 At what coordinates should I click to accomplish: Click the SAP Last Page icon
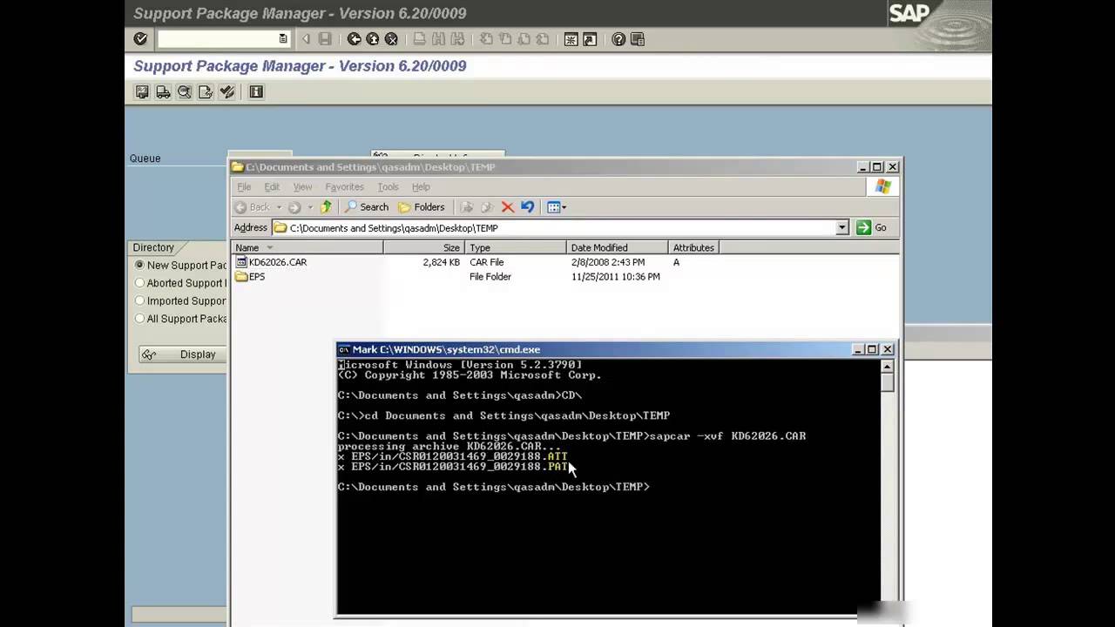click(543, 39)
